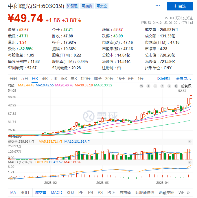Click MA10:42.55 legend value
Screen dimensions: 197x198
coord(45,85)
